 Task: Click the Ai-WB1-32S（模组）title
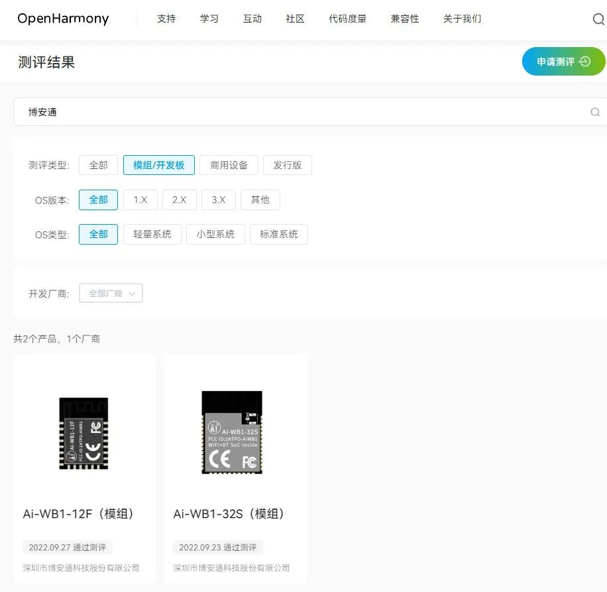(x=229, y=514)
